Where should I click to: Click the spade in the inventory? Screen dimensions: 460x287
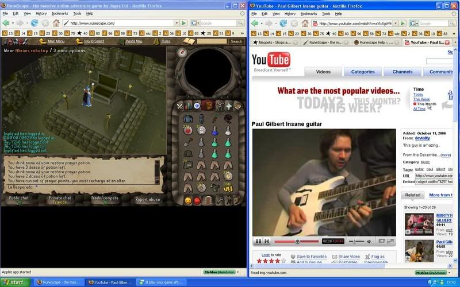(x=188, y=142)
